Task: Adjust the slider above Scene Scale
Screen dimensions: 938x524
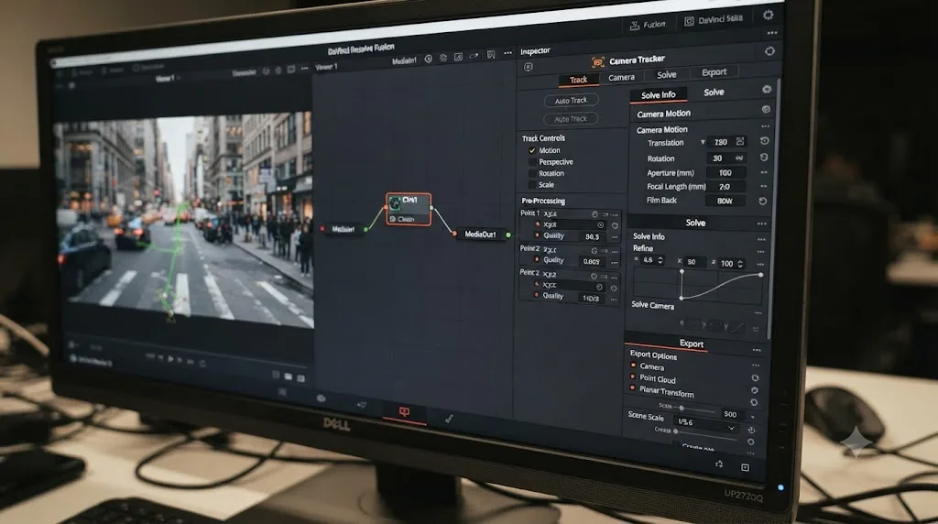Action: (694, 409)
